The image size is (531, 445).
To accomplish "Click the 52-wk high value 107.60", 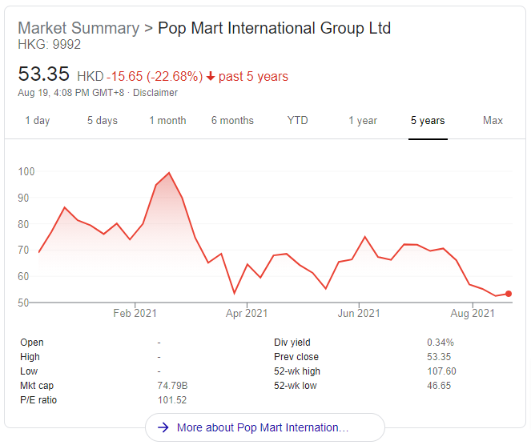I will click(441, 371).
